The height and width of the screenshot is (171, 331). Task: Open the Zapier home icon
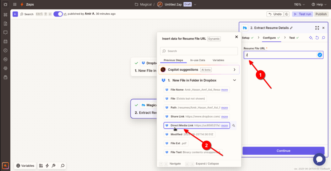point(5,4)
